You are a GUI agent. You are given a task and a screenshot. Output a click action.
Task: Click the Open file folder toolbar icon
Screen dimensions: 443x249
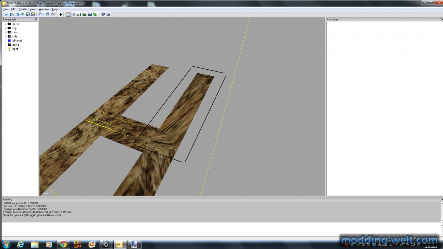(12, 14)
